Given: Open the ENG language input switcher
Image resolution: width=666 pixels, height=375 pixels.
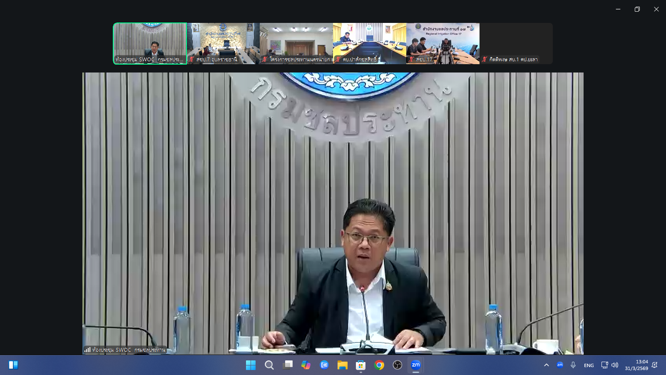Looking at the screenshot, I should pos(589,365).
